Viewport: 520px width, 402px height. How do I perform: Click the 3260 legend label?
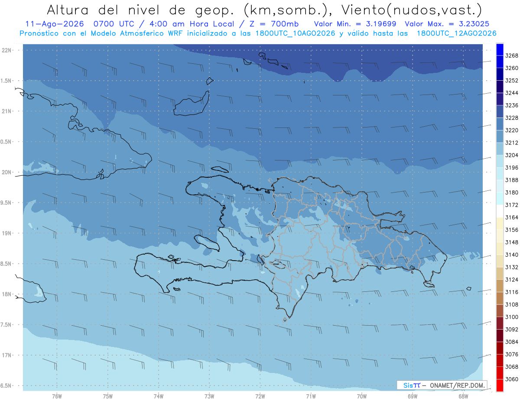pos(511,68)
